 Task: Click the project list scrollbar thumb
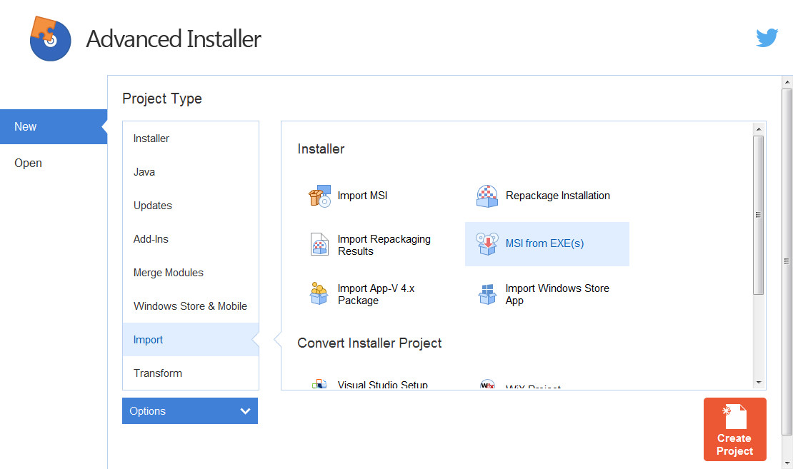tap(758, 215)
